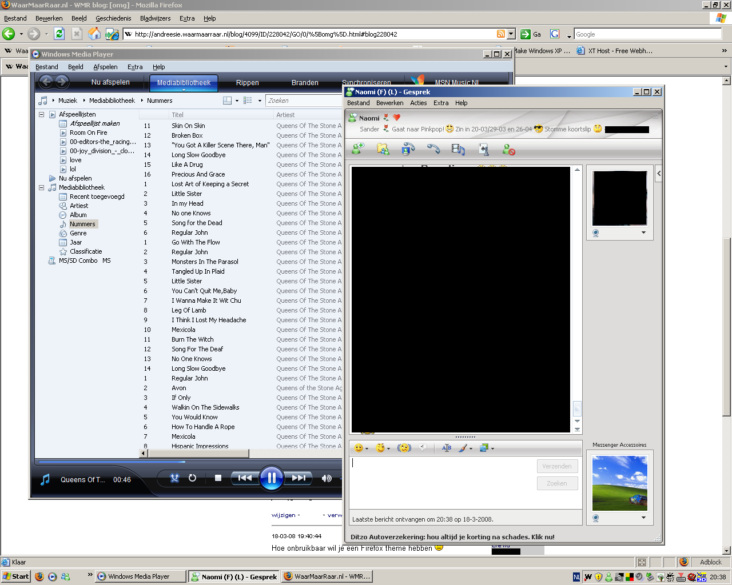Start a video call via webcam-phone icon
The height and width of the screenshot is (585, 732).
[x=408, y=149]
